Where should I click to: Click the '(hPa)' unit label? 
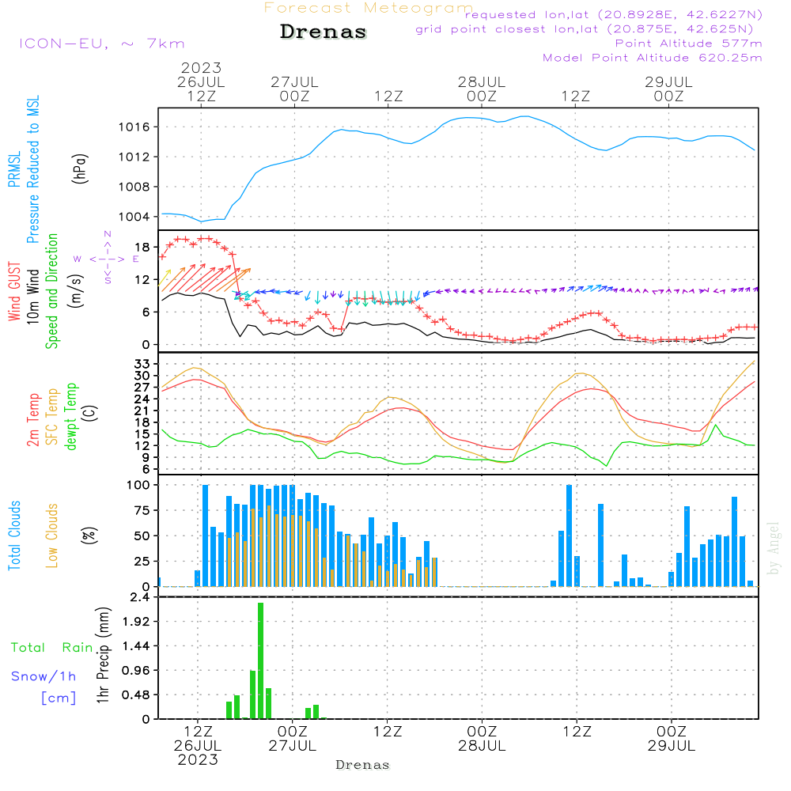(x=80, y=168)
